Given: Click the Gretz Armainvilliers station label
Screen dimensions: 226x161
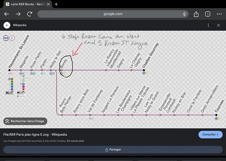Looking at the screenshot, I should (210, 99).
